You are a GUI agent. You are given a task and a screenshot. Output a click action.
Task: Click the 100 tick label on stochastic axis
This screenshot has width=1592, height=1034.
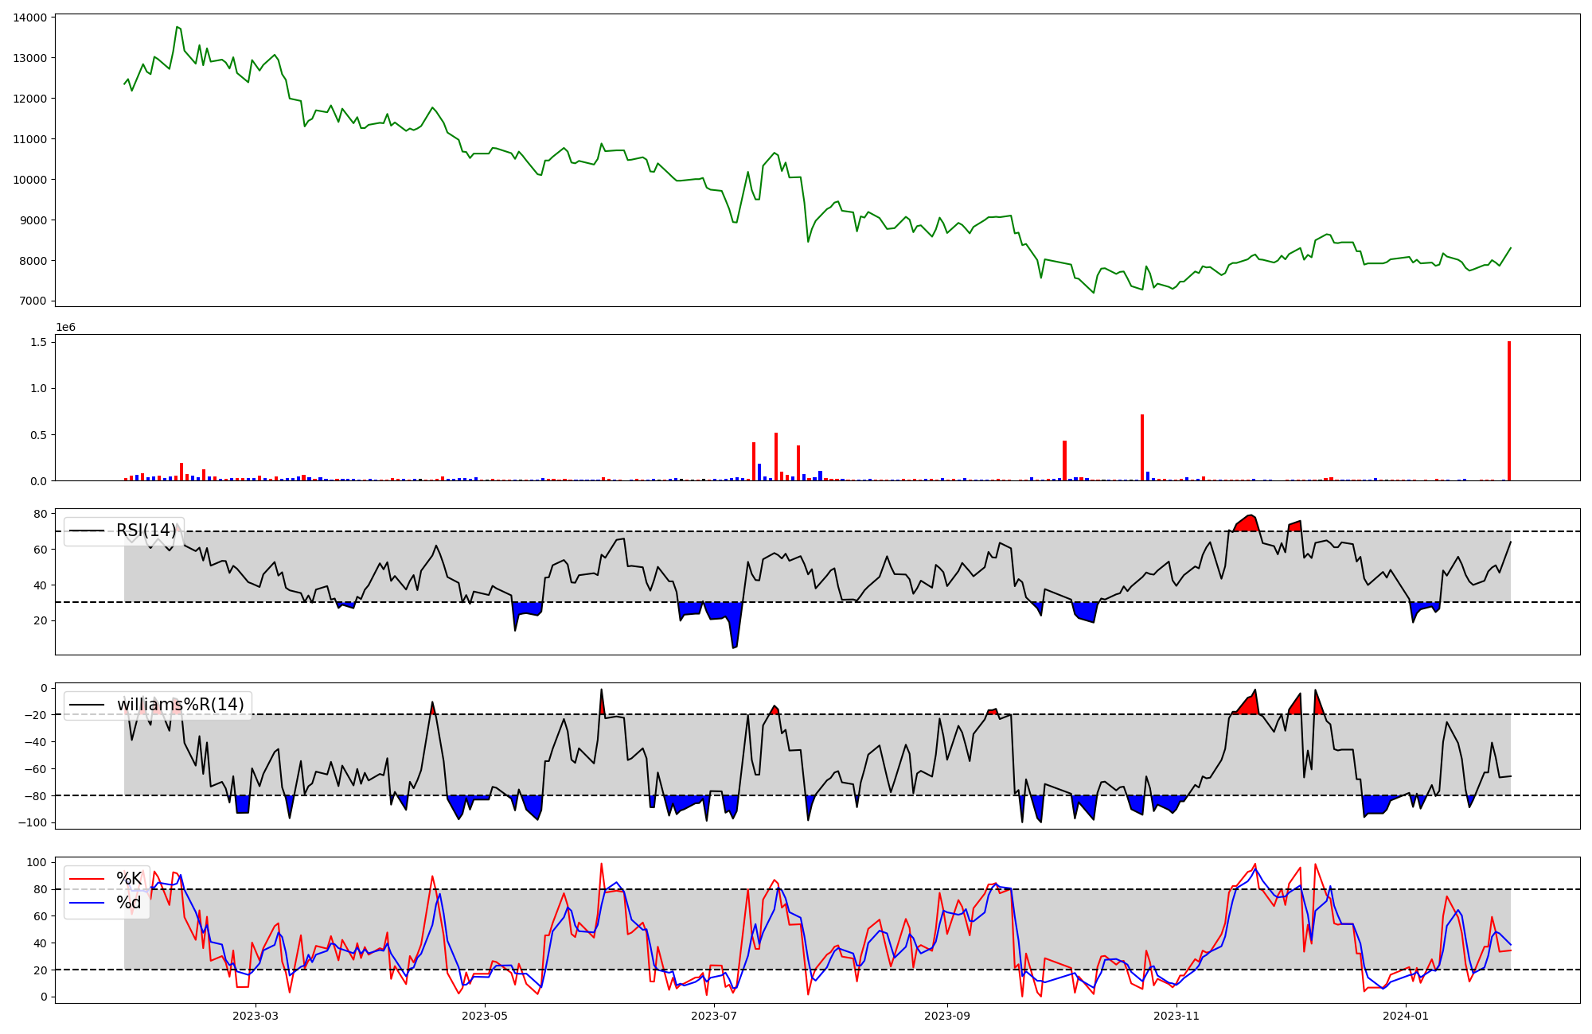pyautogui.click(x=37, y=863)
